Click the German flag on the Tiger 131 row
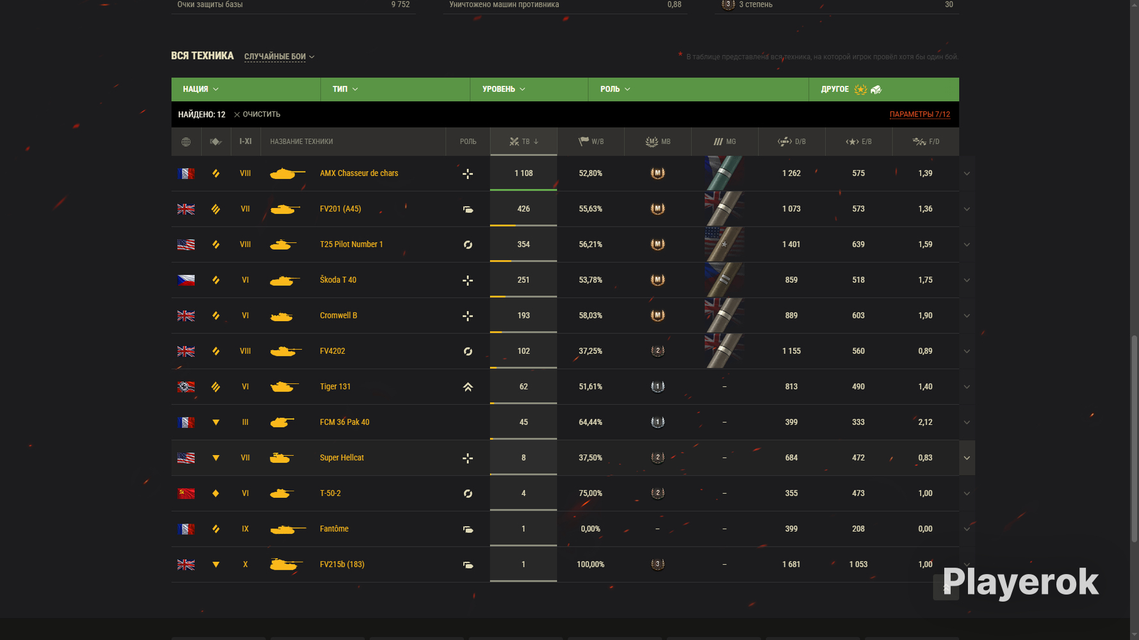The height and width of the screenshot is (640, 1139). (186, 387)
